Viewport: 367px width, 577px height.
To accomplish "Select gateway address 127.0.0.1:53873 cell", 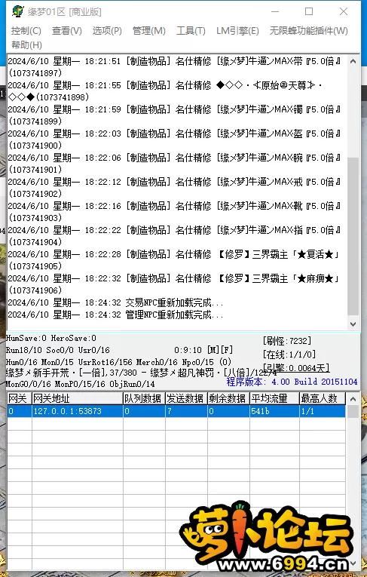I will pyautogui.click(x=78, y=411).
